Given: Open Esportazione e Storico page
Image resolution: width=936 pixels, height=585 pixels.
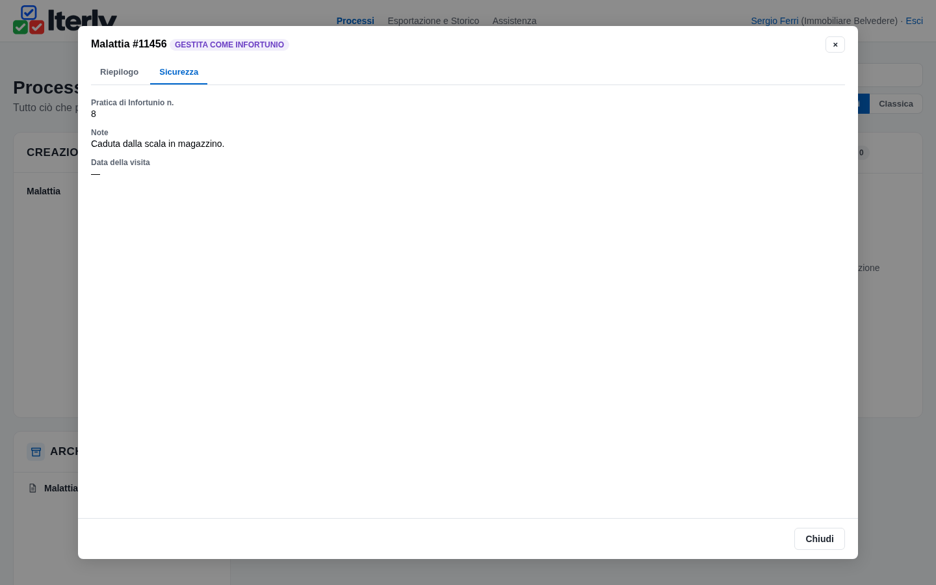Looking at the screenshot, I should pyautogui.click(x=434, y=21).
